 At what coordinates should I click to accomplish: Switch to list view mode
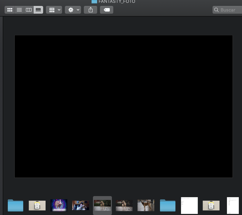coord(19,10)
